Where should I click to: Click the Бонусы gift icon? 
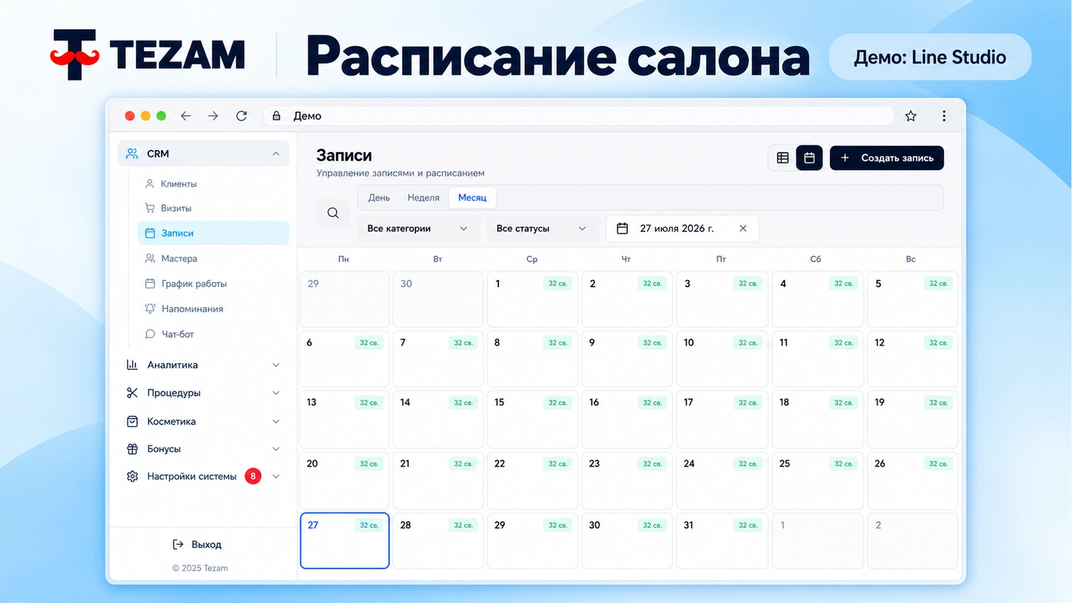point(132,449)
